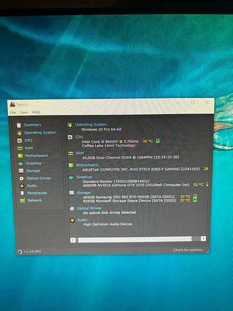The height and width of the screenshot is (311, 233).
Task: Click the Peripherals mouse icon in sidebar
Action: [22, 193]
